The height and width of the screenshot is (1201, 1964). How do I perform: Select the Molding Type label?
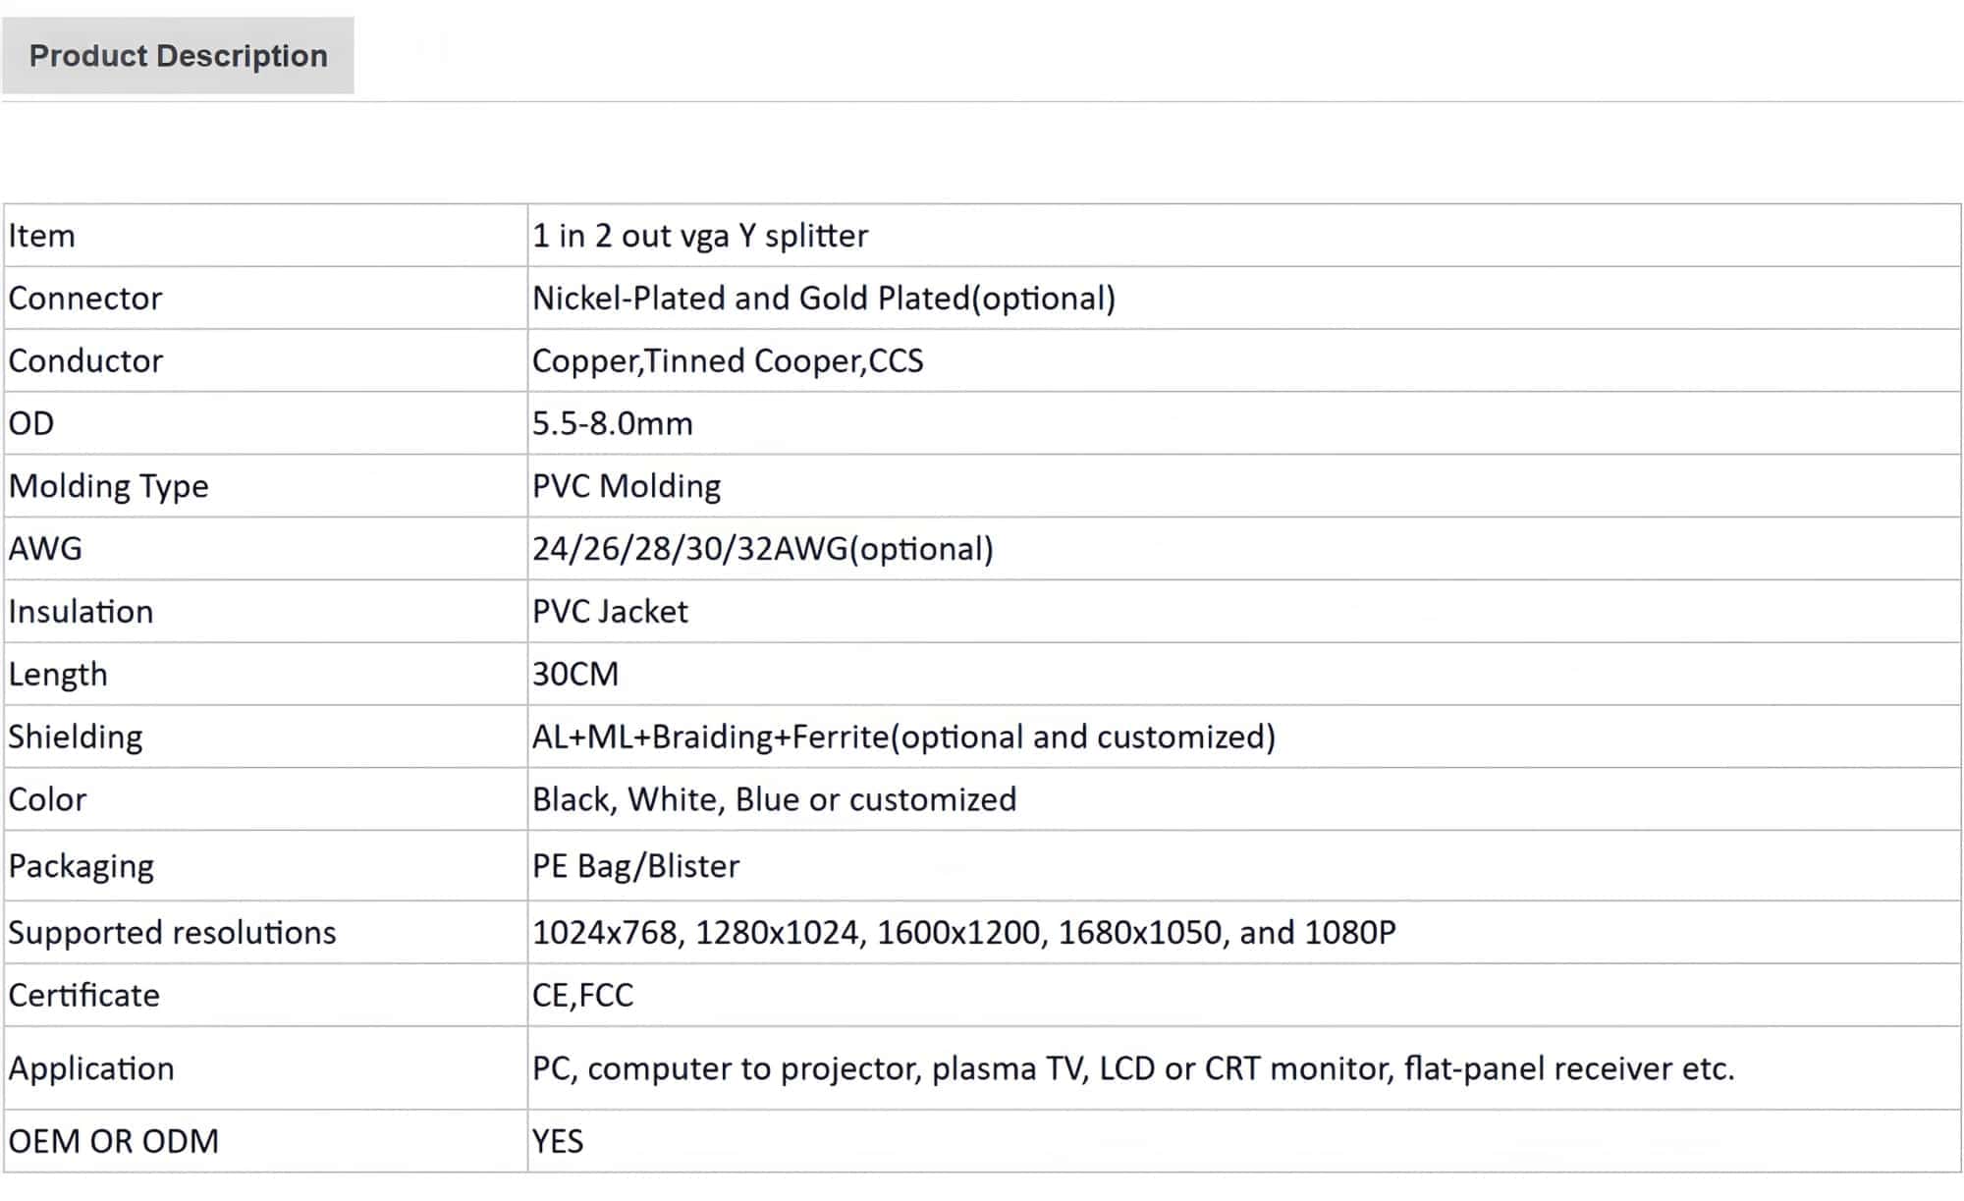coord(109,486)
